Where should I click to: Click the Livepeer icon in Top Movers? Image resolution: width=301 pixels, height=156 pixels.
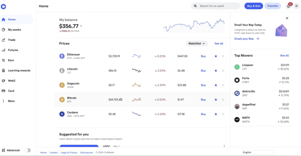(x=237, y=67)
